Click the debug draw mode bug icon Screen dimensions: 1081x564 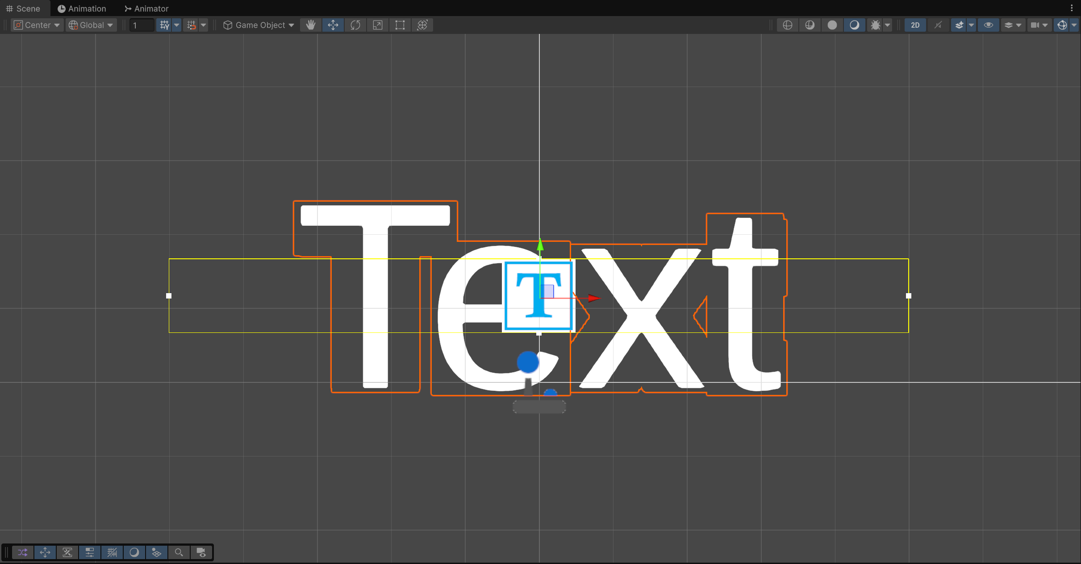[875, 25]
